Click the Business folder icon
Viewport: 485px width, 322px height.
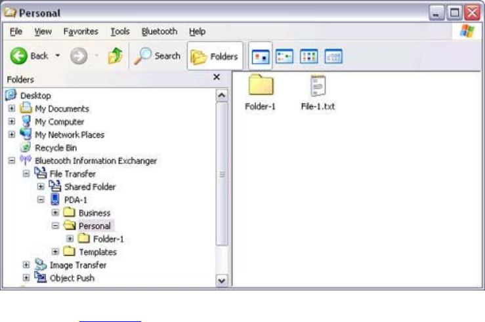70,212
